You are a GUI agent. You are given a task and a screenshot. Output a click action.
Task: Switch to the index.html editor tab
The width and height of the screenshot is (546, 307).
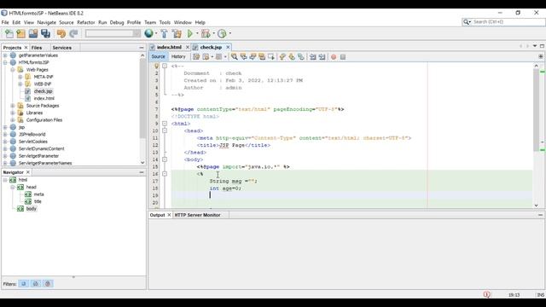click(169, 47)
